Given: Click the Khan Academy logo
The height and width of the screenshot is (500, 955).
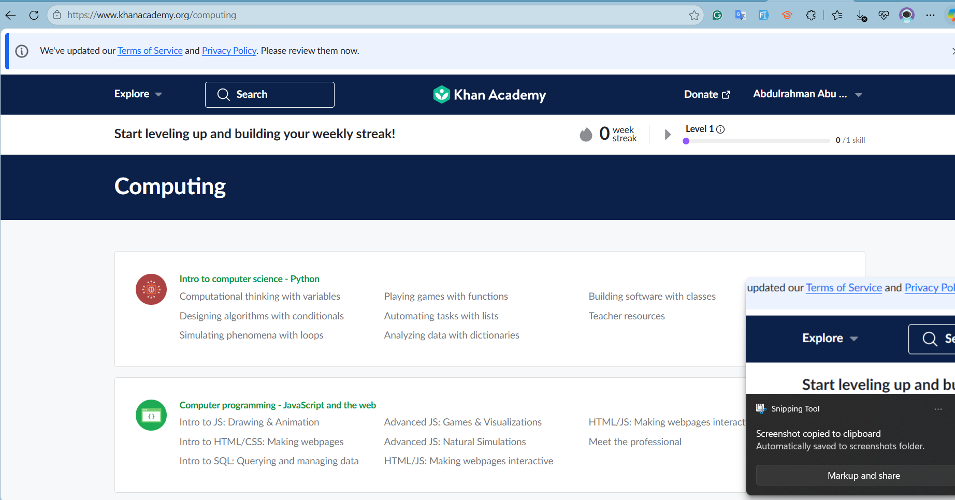Looking at the screenshot, I should click(x=489, y=95).
